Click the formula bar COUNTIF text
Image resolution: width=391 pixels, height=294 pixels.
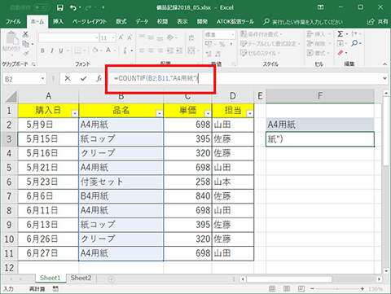point(156,78)
